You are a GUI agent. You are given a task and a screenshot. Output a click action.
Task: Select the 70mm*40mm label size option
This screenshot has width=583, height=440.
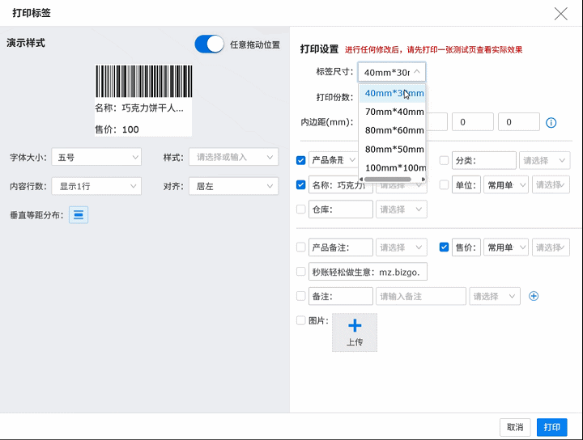pyautogui.click(x=394, y=112)
